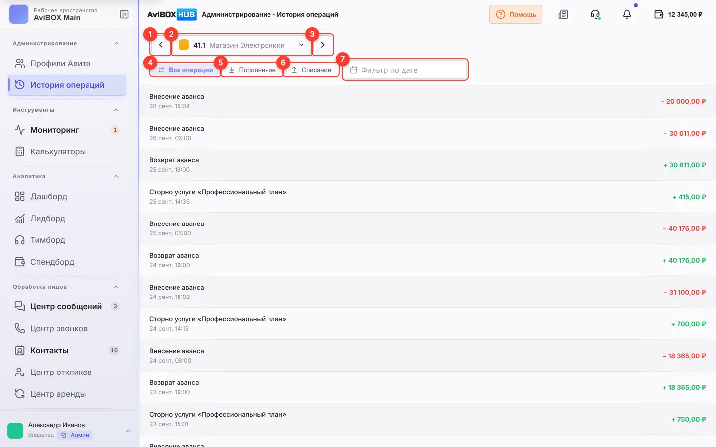Select the Все операции filter tab
Image resolution: width=716 pixels, height=447 pixels.
click(x=185, y=70)
